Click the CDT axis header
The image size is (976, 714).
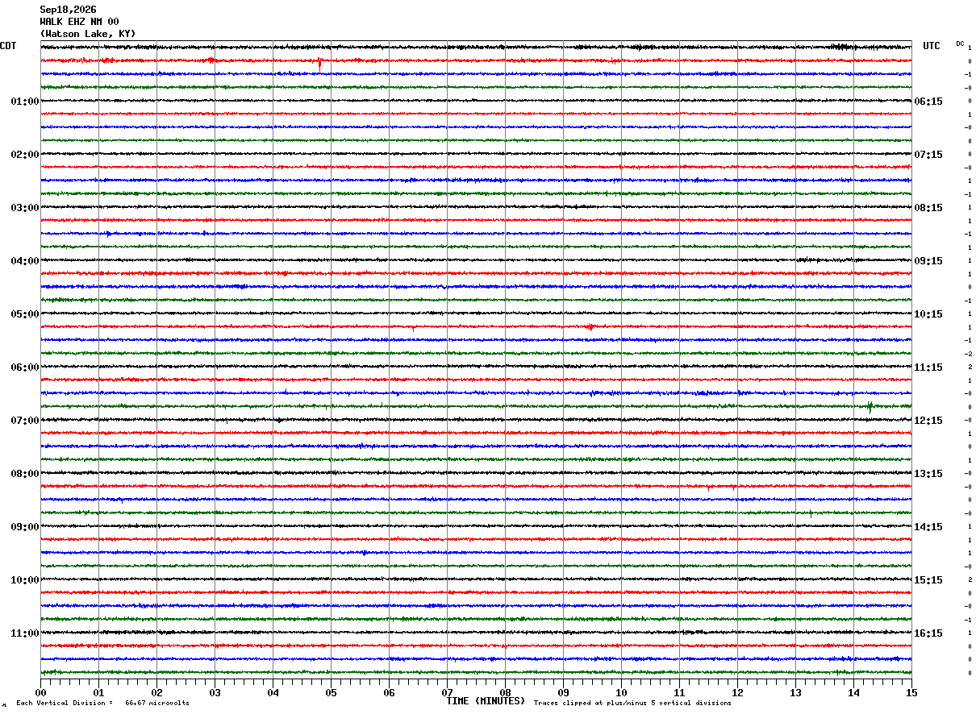(8, 46)
